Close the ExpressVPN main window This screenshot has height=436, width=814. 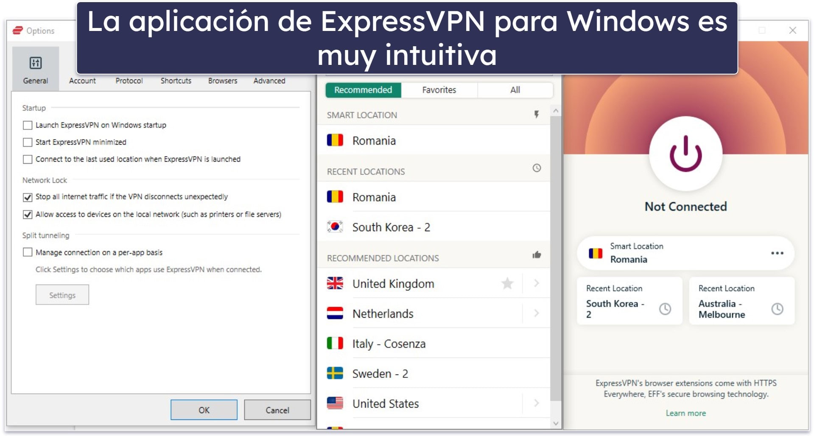click(792, 31)
